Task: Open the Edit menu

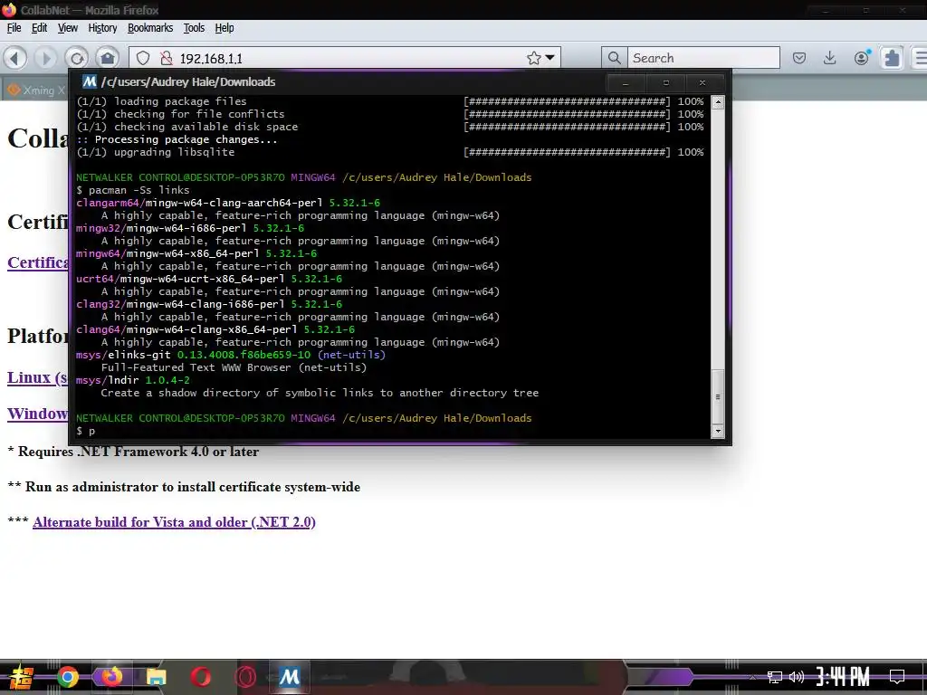Action: tap(39, 28)
